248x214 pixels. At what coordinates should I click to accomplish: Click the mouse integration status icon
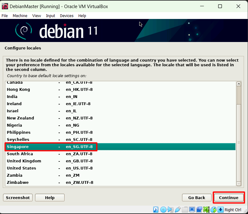point(214,210)
